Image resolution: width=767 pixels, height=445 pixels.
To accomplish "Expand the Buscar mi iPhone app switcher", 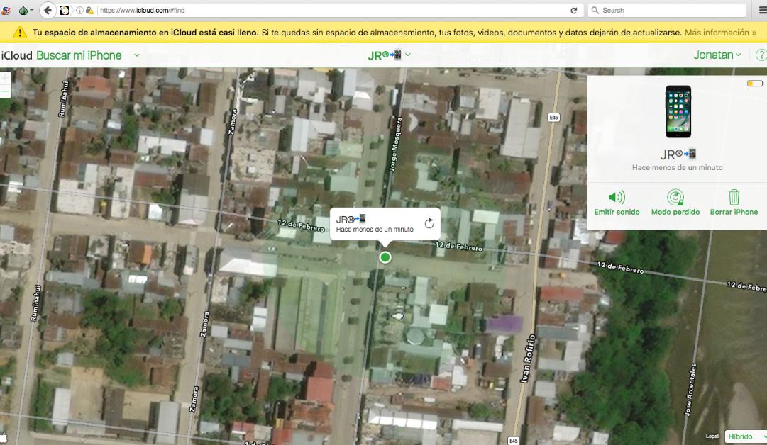I will 137,55.
